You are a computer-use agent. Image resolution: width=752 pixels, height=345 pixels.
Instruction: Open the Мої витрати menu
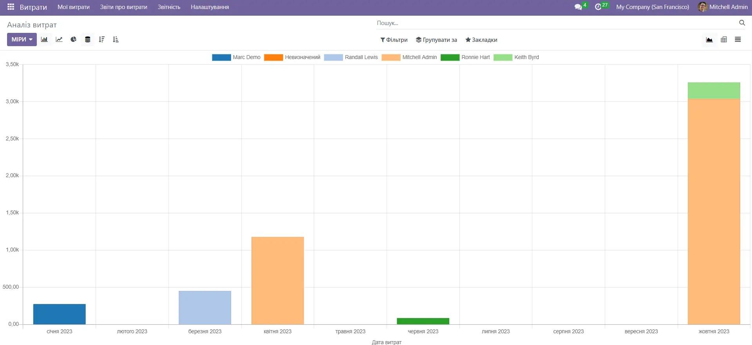click(74, 7)
